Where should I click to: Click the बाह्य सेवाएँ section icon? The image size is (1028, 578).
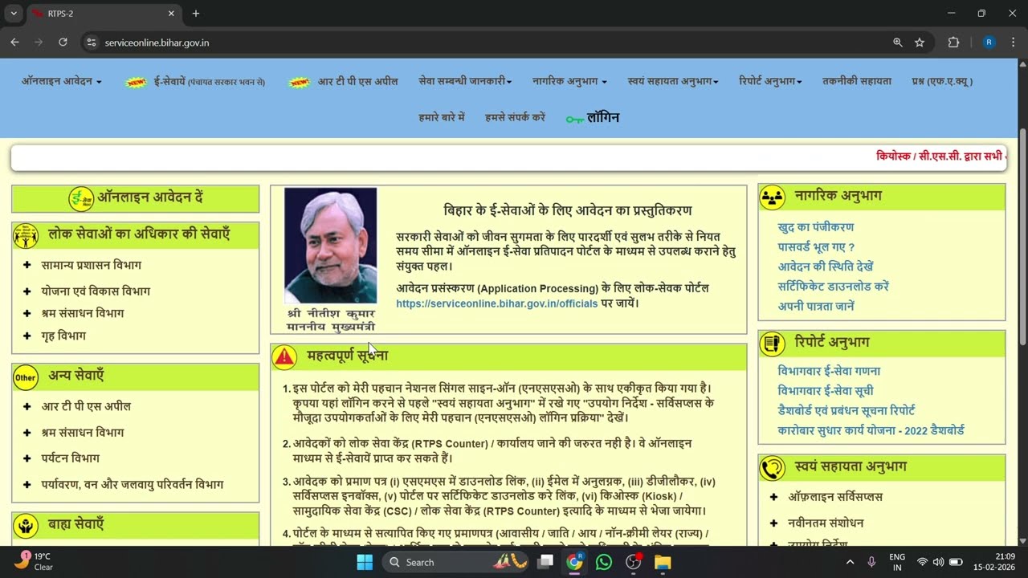click(26, 527)
